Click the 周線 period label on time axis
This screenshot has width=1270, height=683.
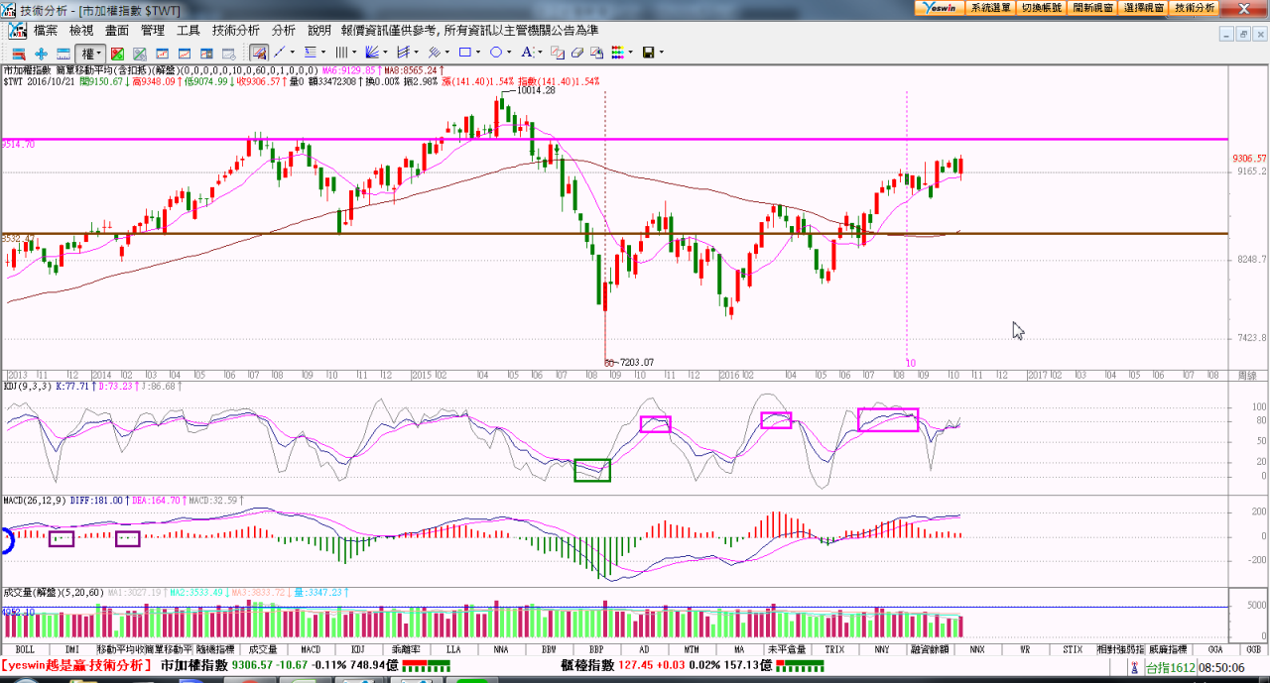[1249, 376]
